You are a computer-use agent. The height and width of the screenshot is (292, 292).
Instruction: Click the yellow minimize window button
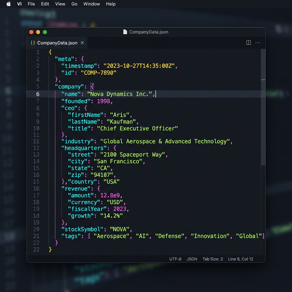[x=38, y=32]
